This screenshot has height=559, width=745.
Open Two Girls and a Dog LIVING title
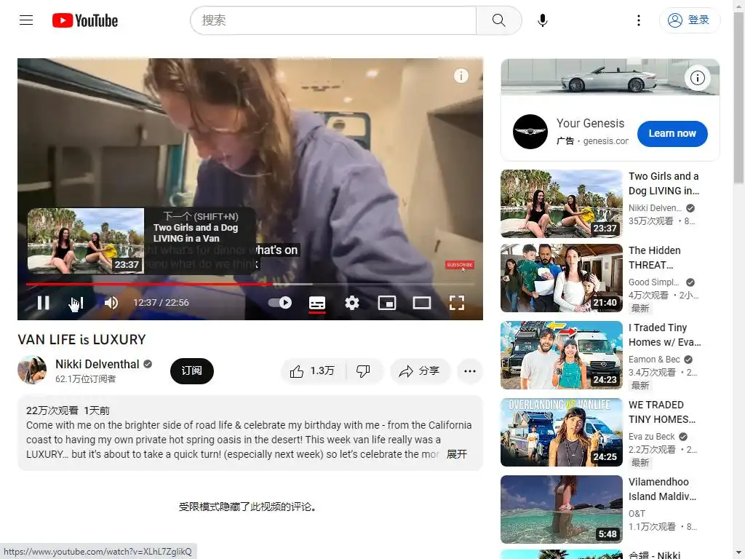tap(664, 183)
